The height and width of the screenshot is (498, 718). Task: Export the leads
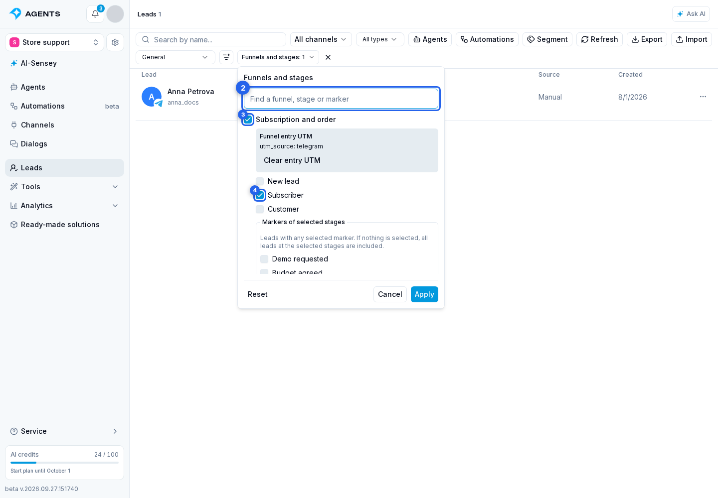[647, 39]
